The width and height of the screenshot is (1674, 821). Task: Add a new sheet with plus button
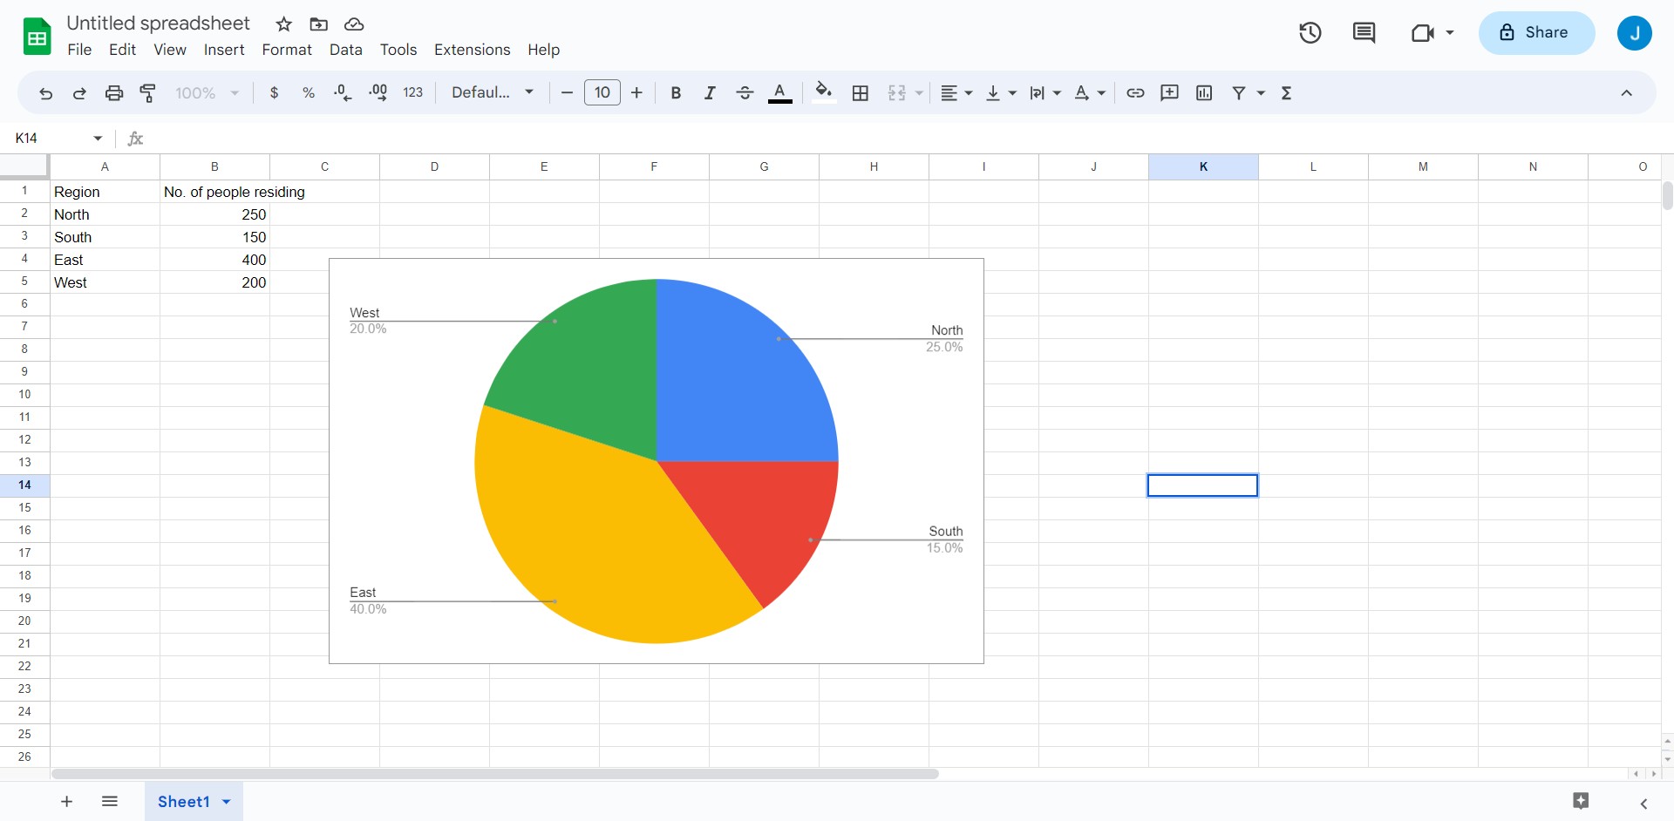(66, 802)
